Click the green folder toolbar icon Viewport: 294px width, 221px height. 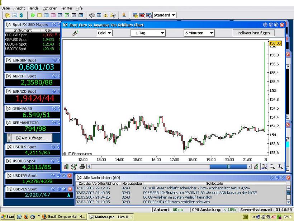tap(33, 15)
